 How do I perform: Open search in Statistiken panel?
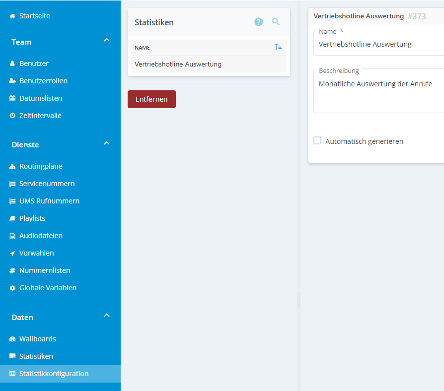coord(276,22)
